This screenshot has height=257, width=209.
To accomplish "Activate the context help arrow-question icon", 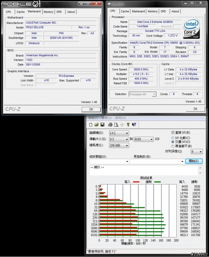I will pos(134,125).
